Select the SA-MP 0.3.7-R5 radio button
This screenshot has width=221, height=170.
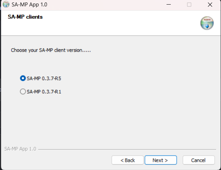(23, 78)
